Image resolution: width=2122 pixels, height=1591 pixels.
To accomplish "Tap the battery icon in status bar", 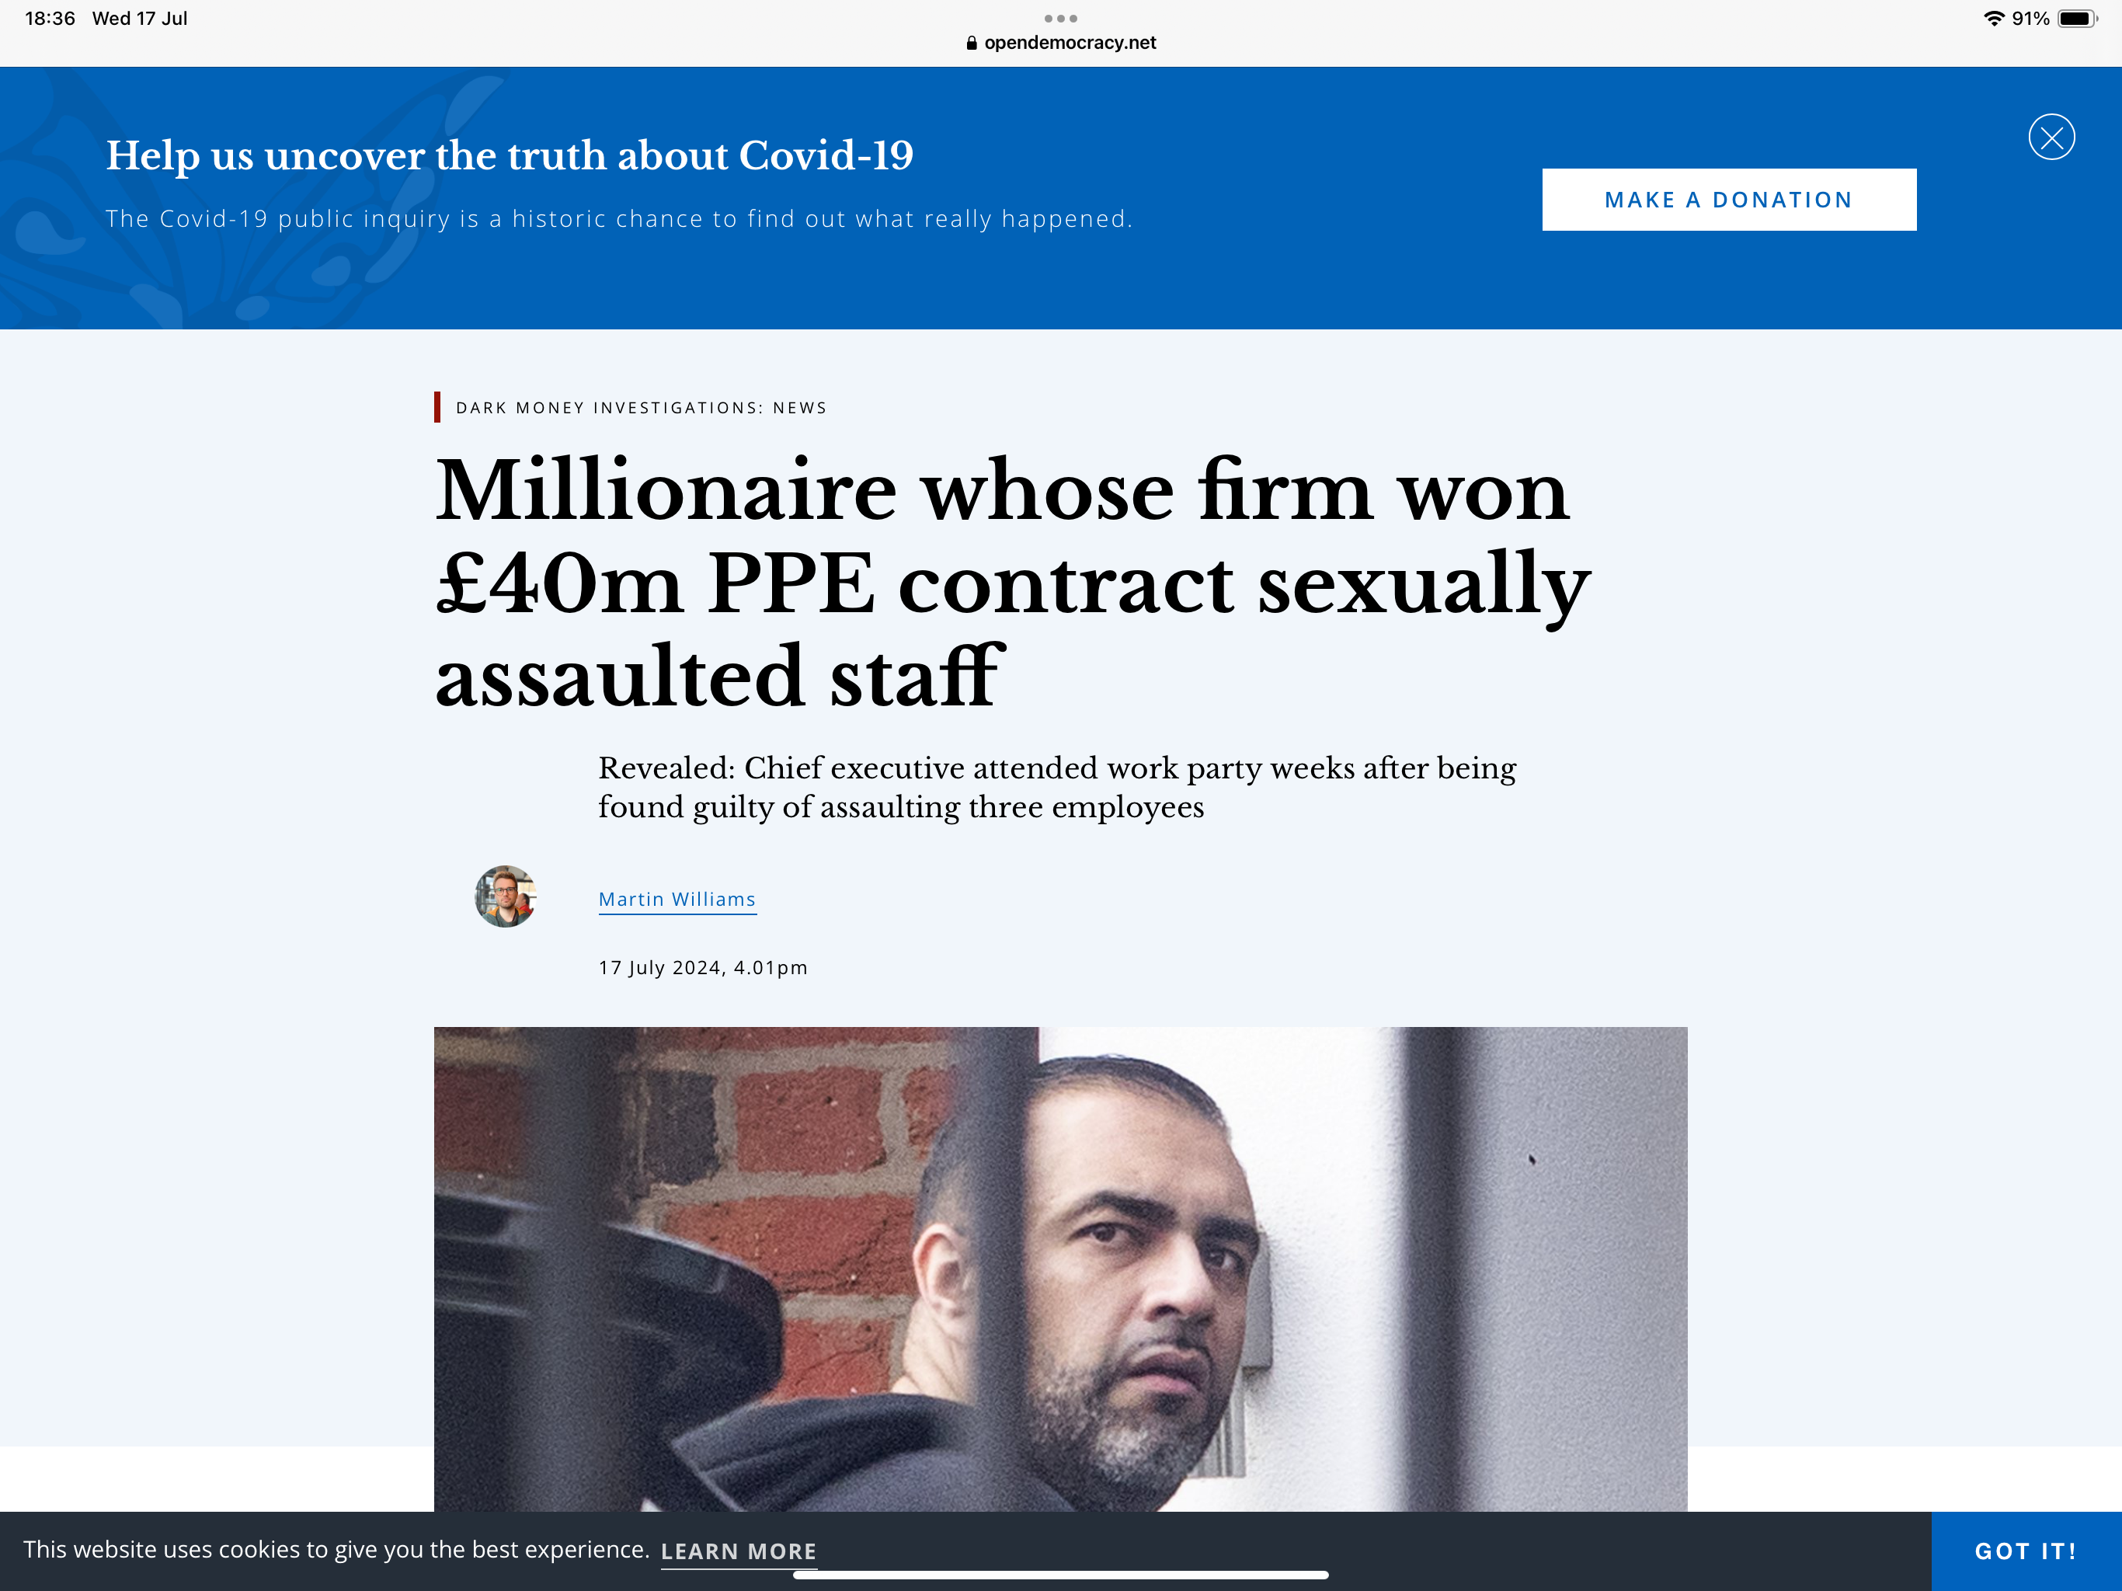I will click(2077, 18).
